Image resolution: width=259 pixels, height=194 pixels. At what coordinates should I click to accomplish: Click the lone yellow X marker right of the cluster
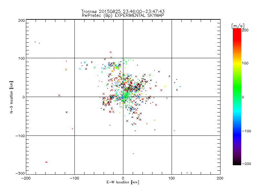pyautogui.click(x=165, y=86)
